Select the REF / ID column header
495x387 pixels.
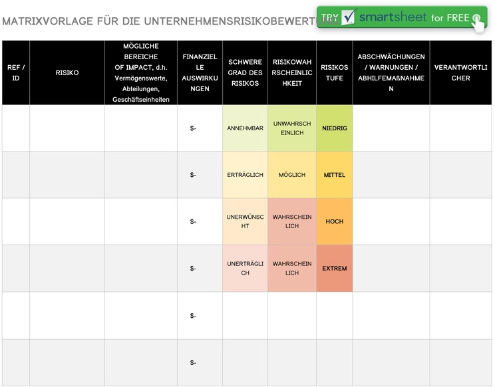coord(16,72)
